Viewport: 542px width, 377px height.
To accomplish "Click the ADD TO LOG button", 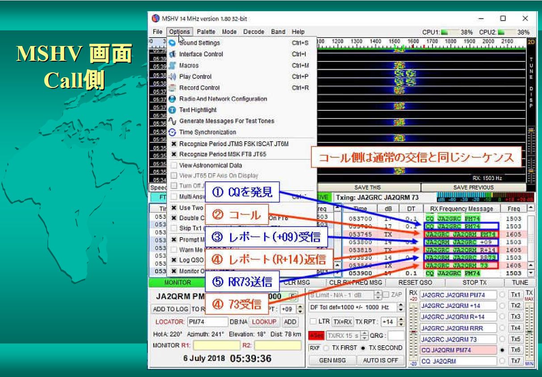I will point(171,309).
